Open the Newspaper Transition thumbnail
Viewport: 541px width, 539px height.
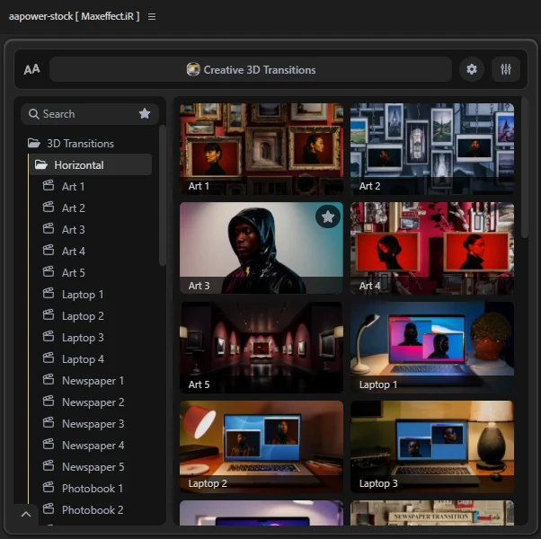(x=432, y=513)
